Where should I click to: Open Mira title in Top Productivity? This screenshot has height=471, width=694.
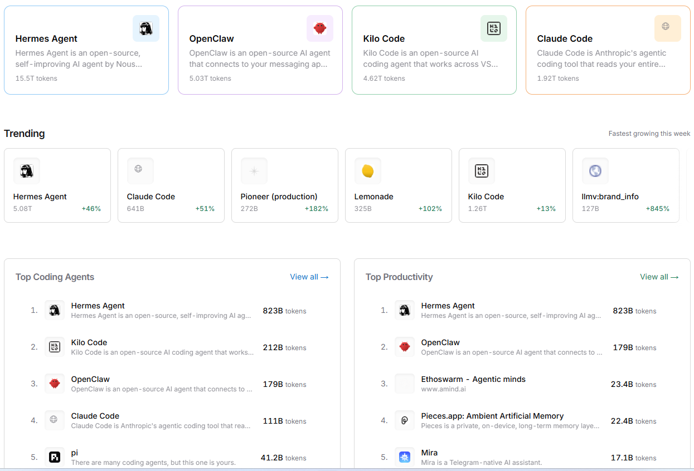[x=429, y=453]
